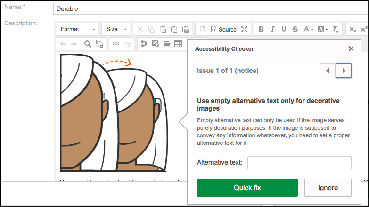Image resolution: width=369 pixels, height=207 pixels.
Task: Click the Source view button
Action: (223, 29)
